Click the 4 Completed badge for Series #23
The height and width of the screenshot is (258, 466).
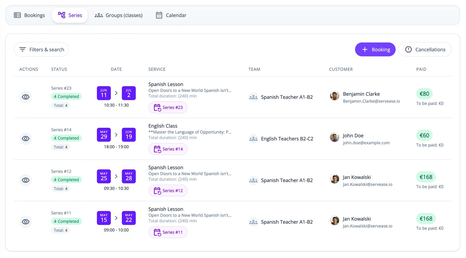coord(66,97)
